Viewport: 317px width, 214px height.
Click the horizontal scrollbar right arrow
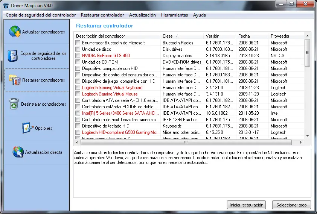(301, 142)
